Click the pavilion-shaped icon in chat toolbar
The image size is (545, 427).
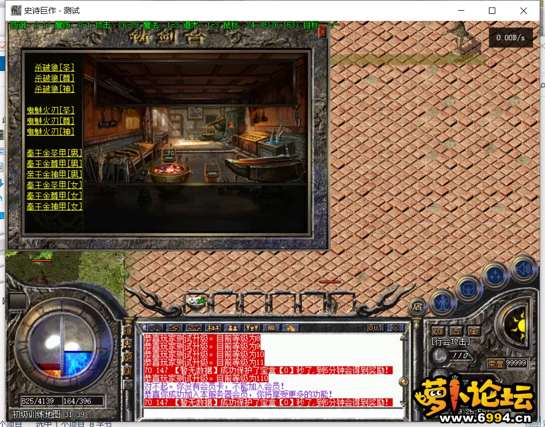click(x=194, y=328)
